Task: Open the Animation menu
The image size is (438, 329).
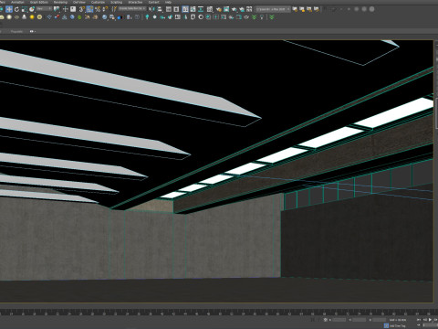Action: tap(17, 2)
